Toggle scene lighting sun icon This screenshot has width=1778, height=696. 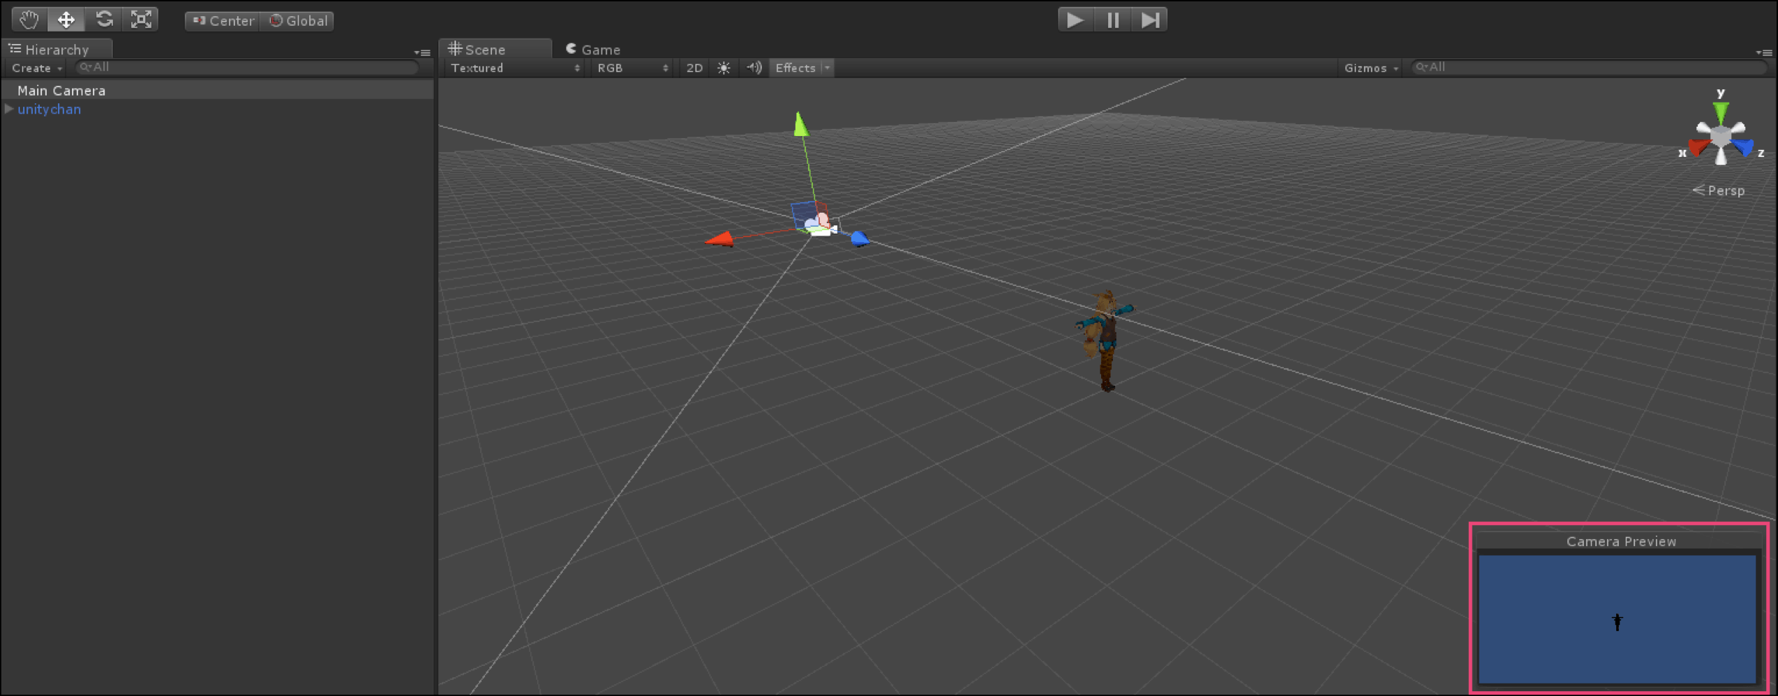coord(724,68)
